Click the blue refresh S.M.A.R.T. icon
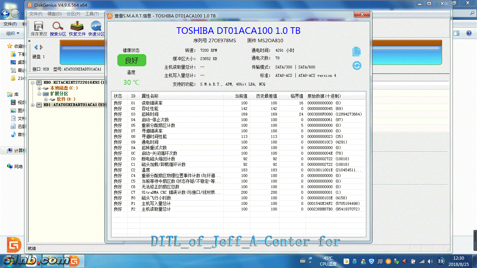 click(357, 66)
